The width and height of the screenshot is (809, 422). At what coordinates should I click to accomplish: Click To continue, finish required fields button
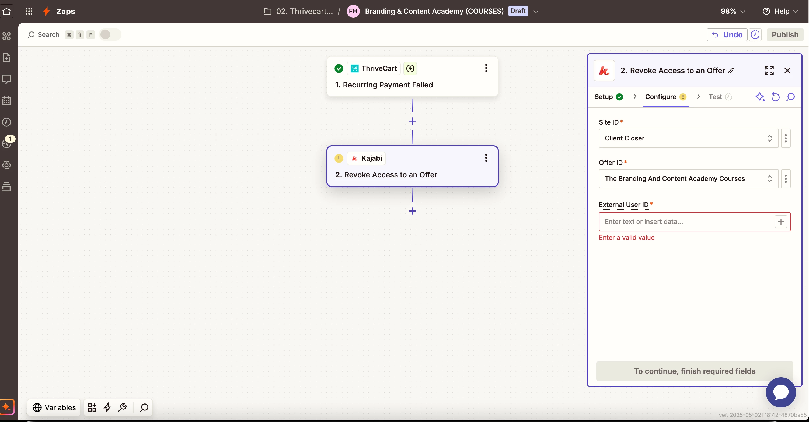click(x=694, y=371)
